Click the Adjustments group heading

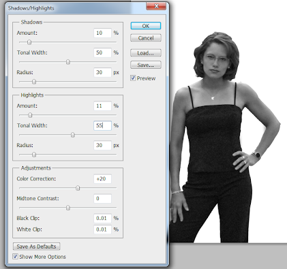tap(36, 168)
